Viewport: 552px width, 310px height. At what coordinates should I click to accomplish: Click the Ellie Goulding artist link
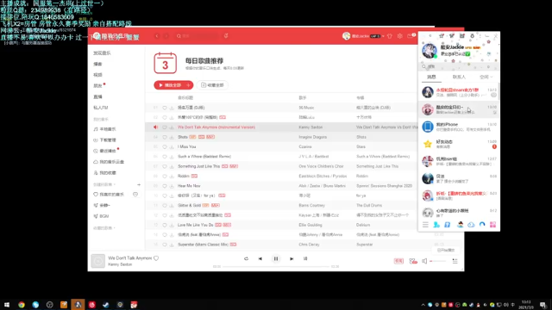(310, 225)
